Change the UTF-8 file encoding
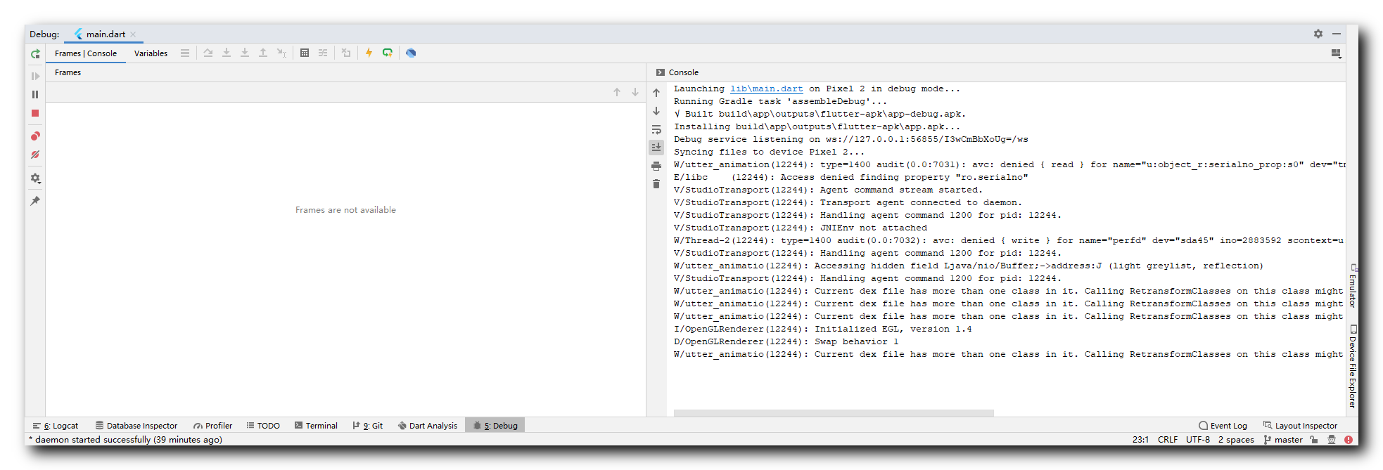 1198,440
